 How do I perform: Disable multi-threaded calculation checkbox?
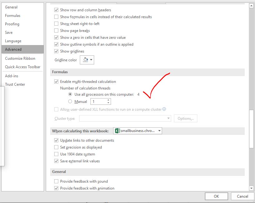click(56, 82)
